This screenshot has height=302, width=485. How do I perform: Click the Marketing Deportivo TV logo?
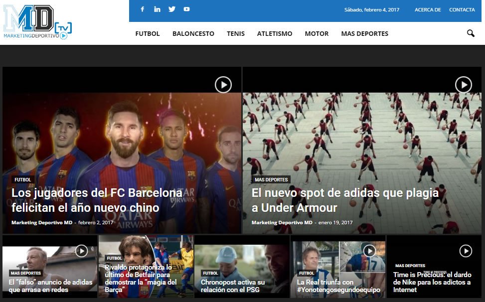(37, 22)
